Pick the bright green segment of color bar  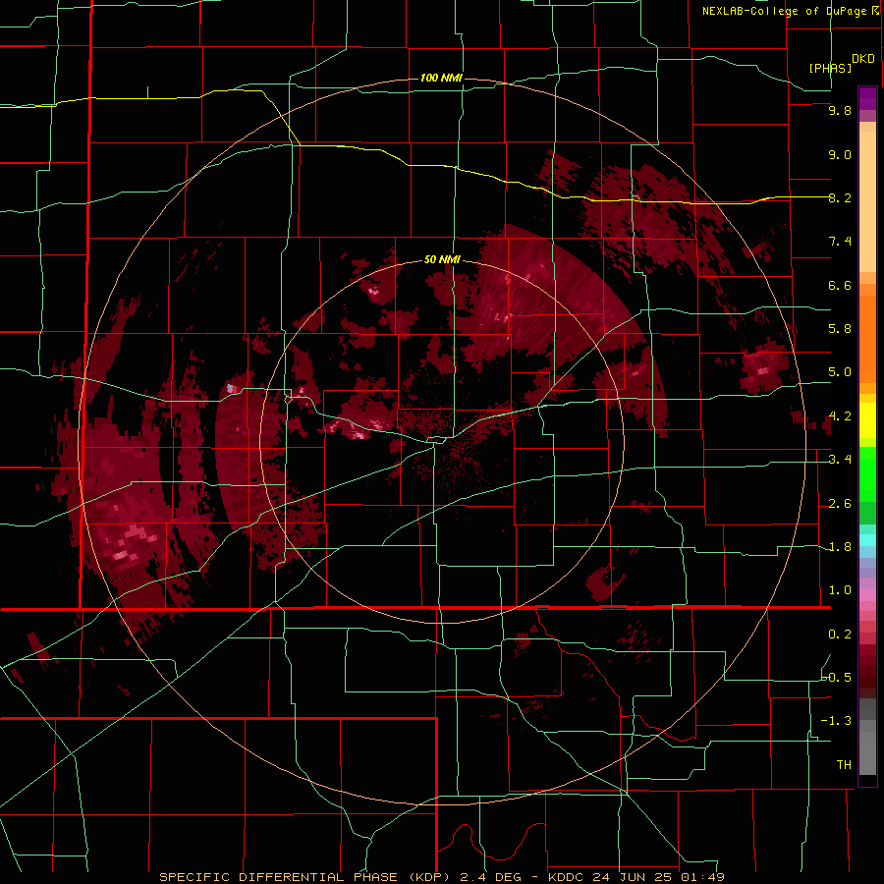(x=867, y=474)
